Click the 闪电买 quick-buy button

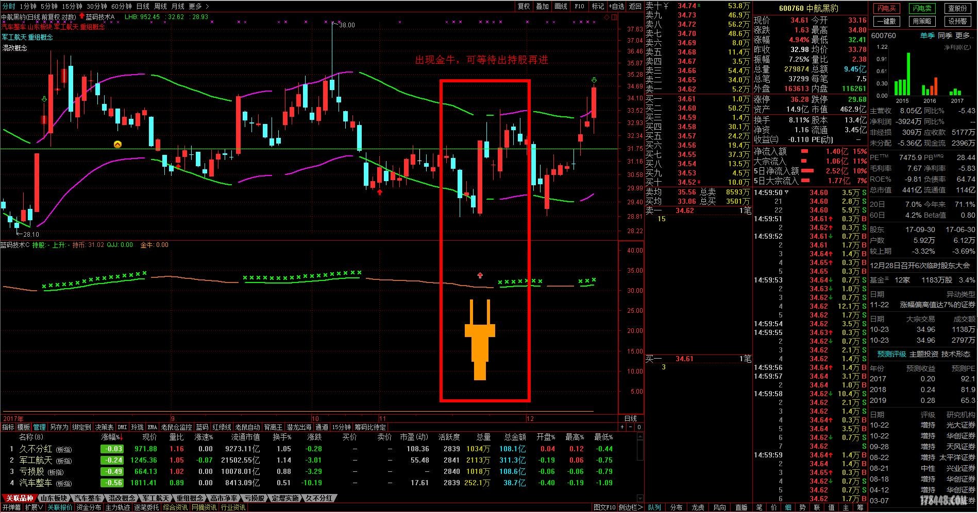(886, 8)
